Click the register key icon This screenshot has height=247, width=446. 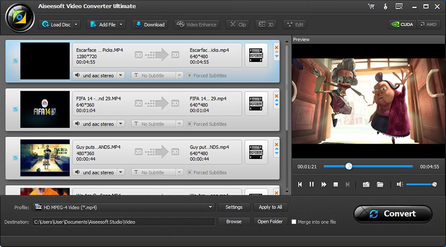click(386, 6)
